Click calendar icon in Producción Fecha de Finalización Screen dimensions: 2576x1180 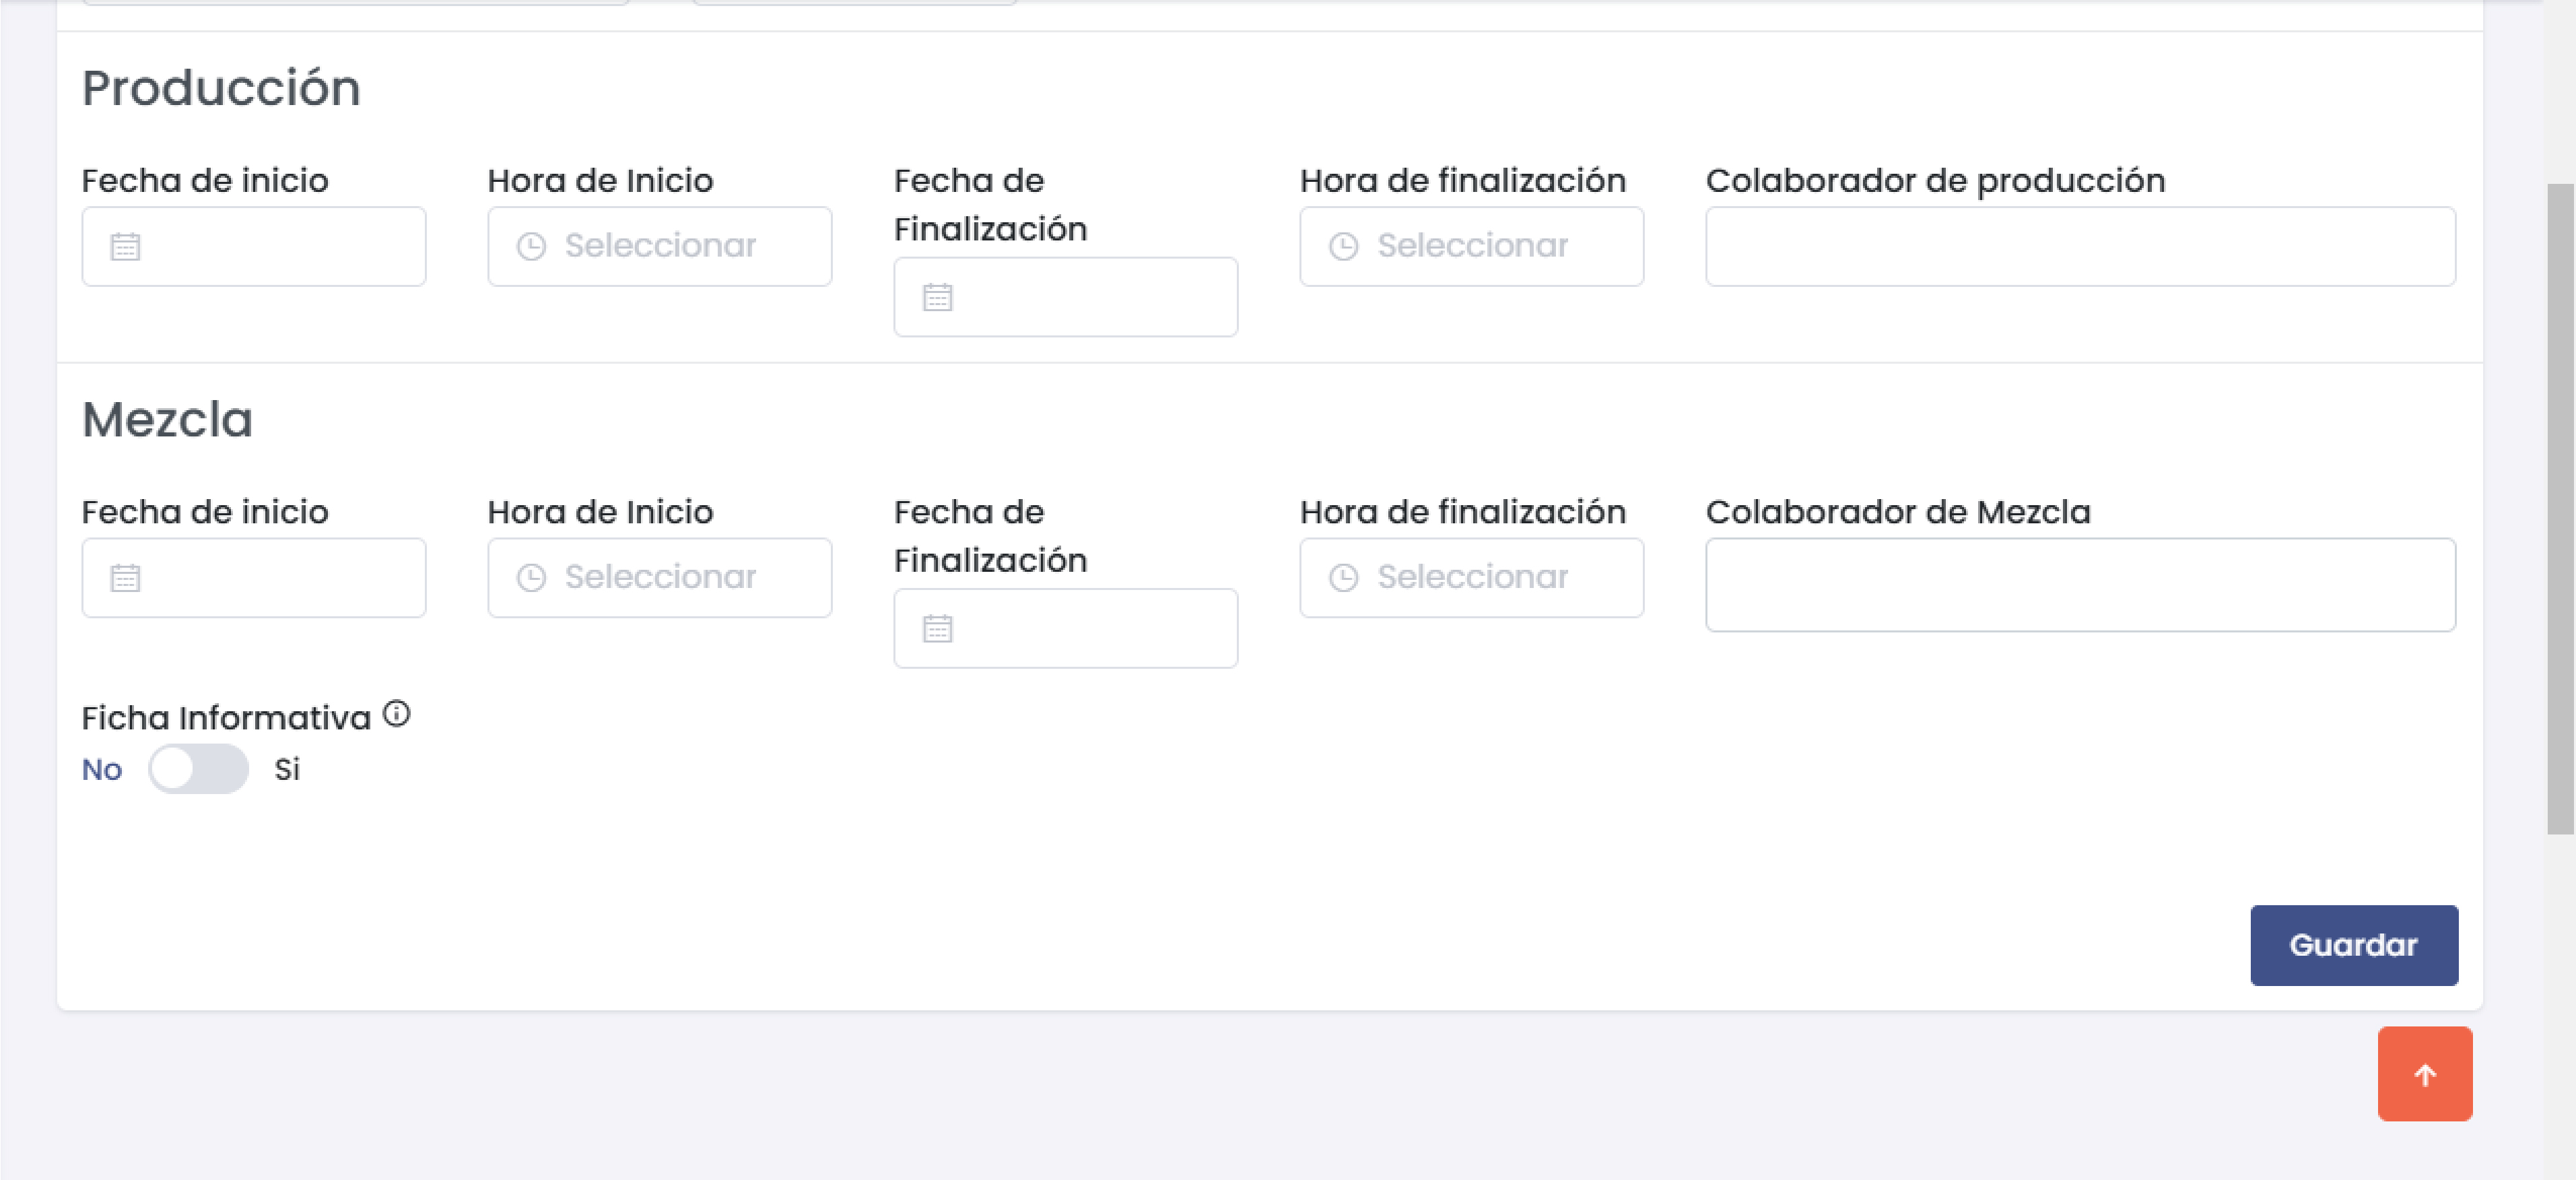pos(937,297)
